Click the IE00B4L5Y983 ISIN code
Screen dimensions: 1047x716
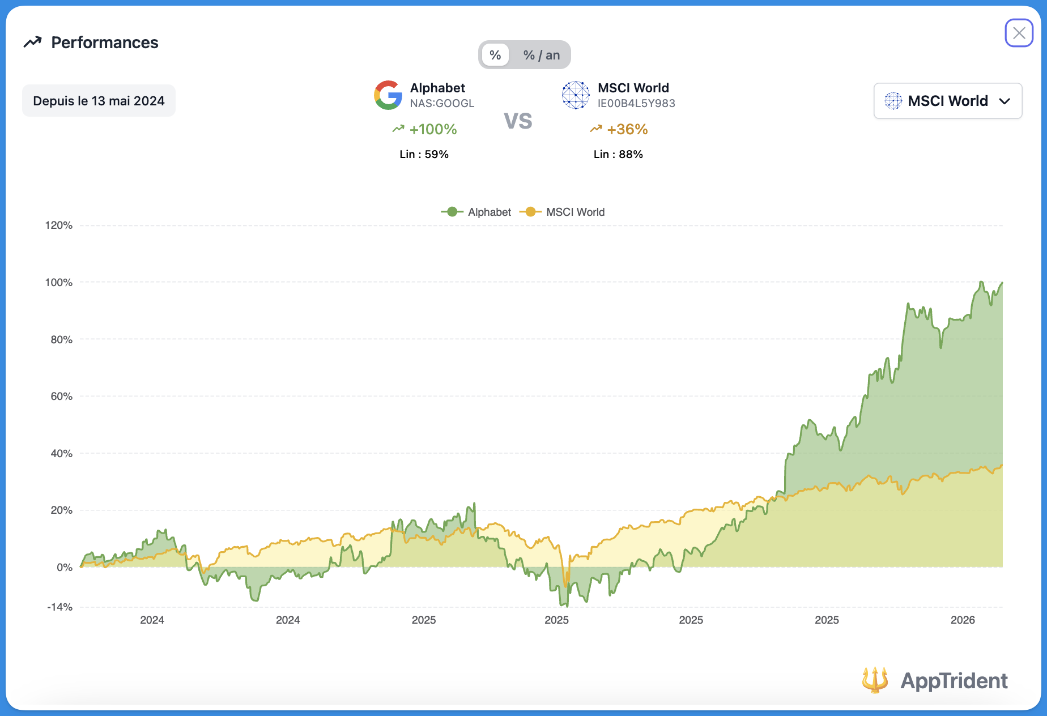(x=636, y=103)
